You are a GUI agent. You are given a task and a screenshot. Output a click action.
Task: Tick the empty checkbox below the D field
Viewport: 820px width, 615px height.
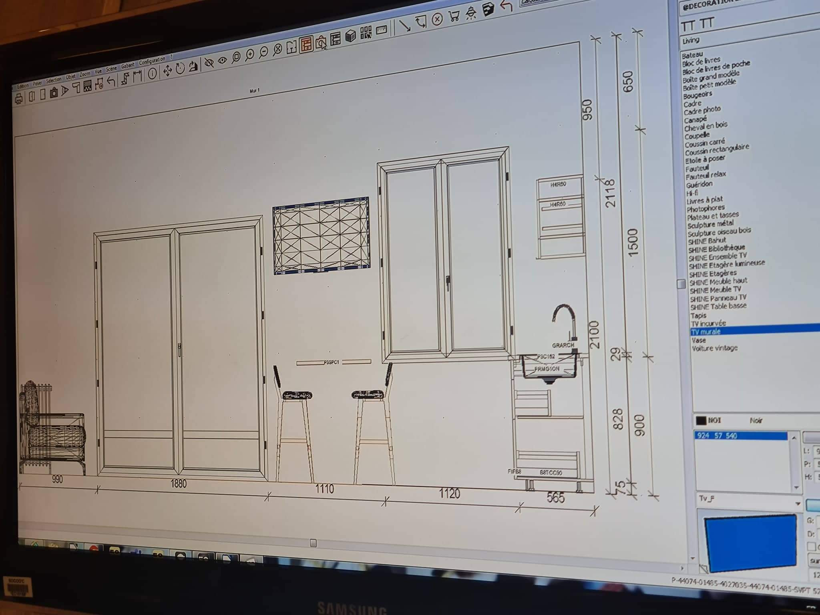point(812,547)
